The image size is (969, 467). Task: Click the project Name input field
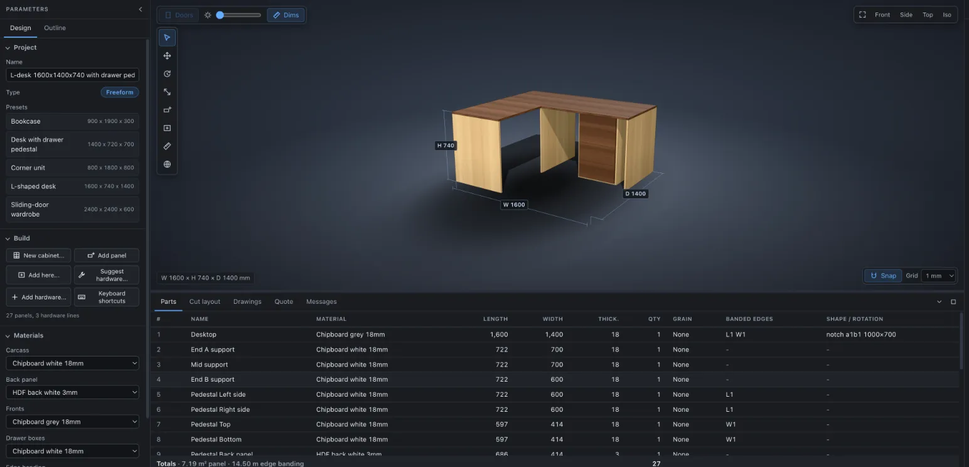pyautogui.click(x=72, y=75)
